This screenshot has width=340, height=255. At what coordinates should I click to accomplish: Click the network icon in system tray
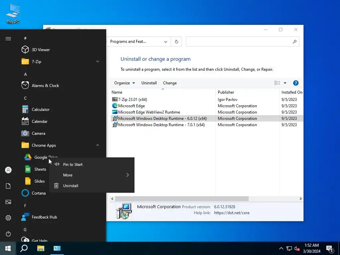coord(289,248)
